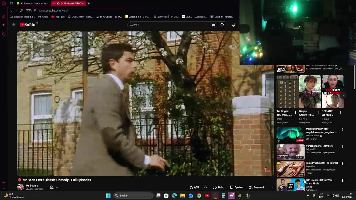Open options for Vergane Glorie - Jambers
Viewport: 356px width, 200px height.
(x=342, y=146)
